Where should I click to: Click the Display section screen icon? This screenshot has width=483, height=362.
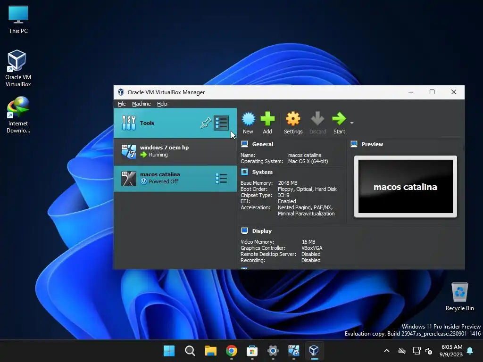click(245, 230)
